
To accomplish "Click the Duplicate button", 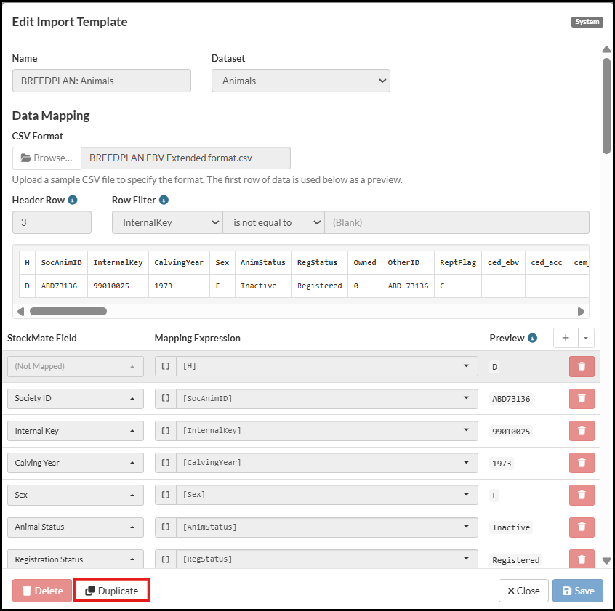I will click(x=112, y=591).
